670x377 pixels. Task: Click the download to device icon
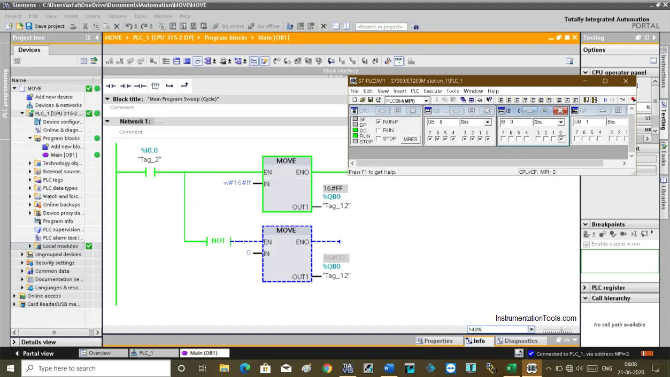pyautogui.click(x=173, y=26)
